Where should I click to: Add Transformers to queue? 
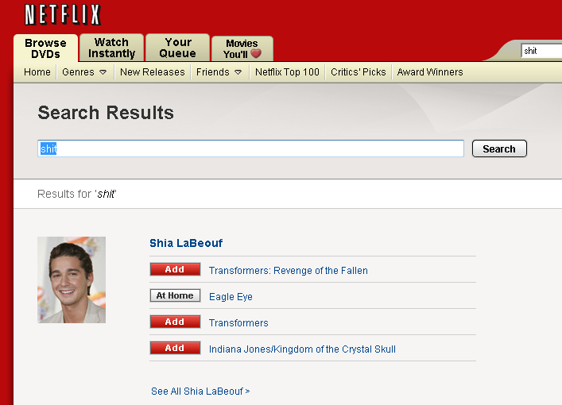[175, 322]
